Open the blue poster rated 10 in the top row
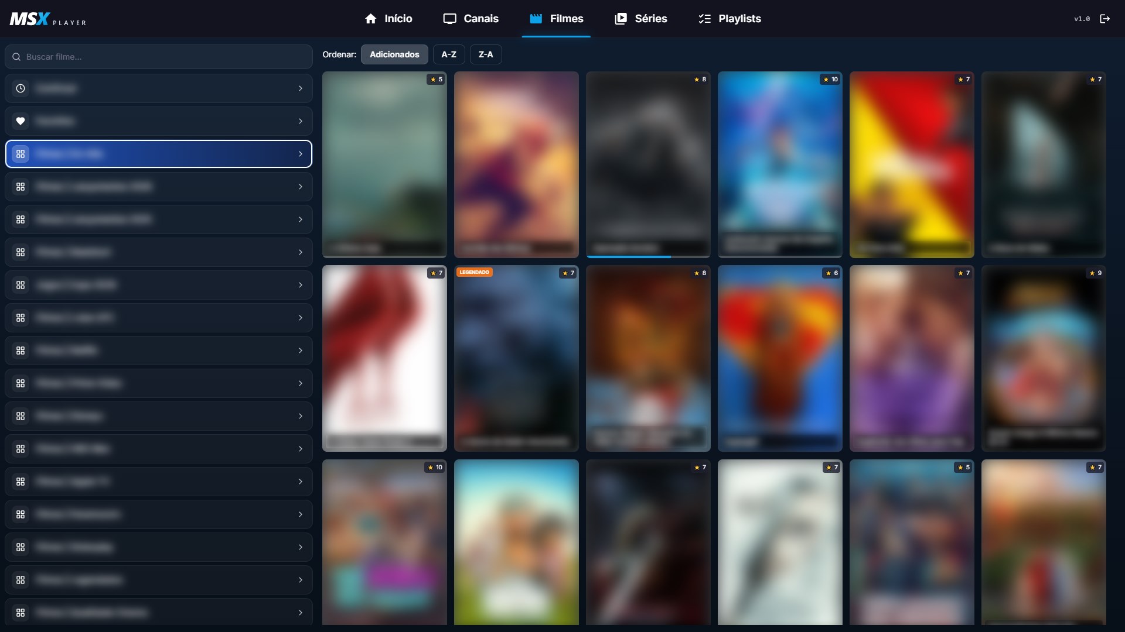The height and width of the screenshot is (632, 1125). [780, 164]
